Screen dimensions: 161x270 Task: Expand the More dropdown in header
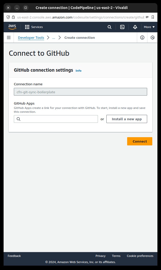(149, 27)
